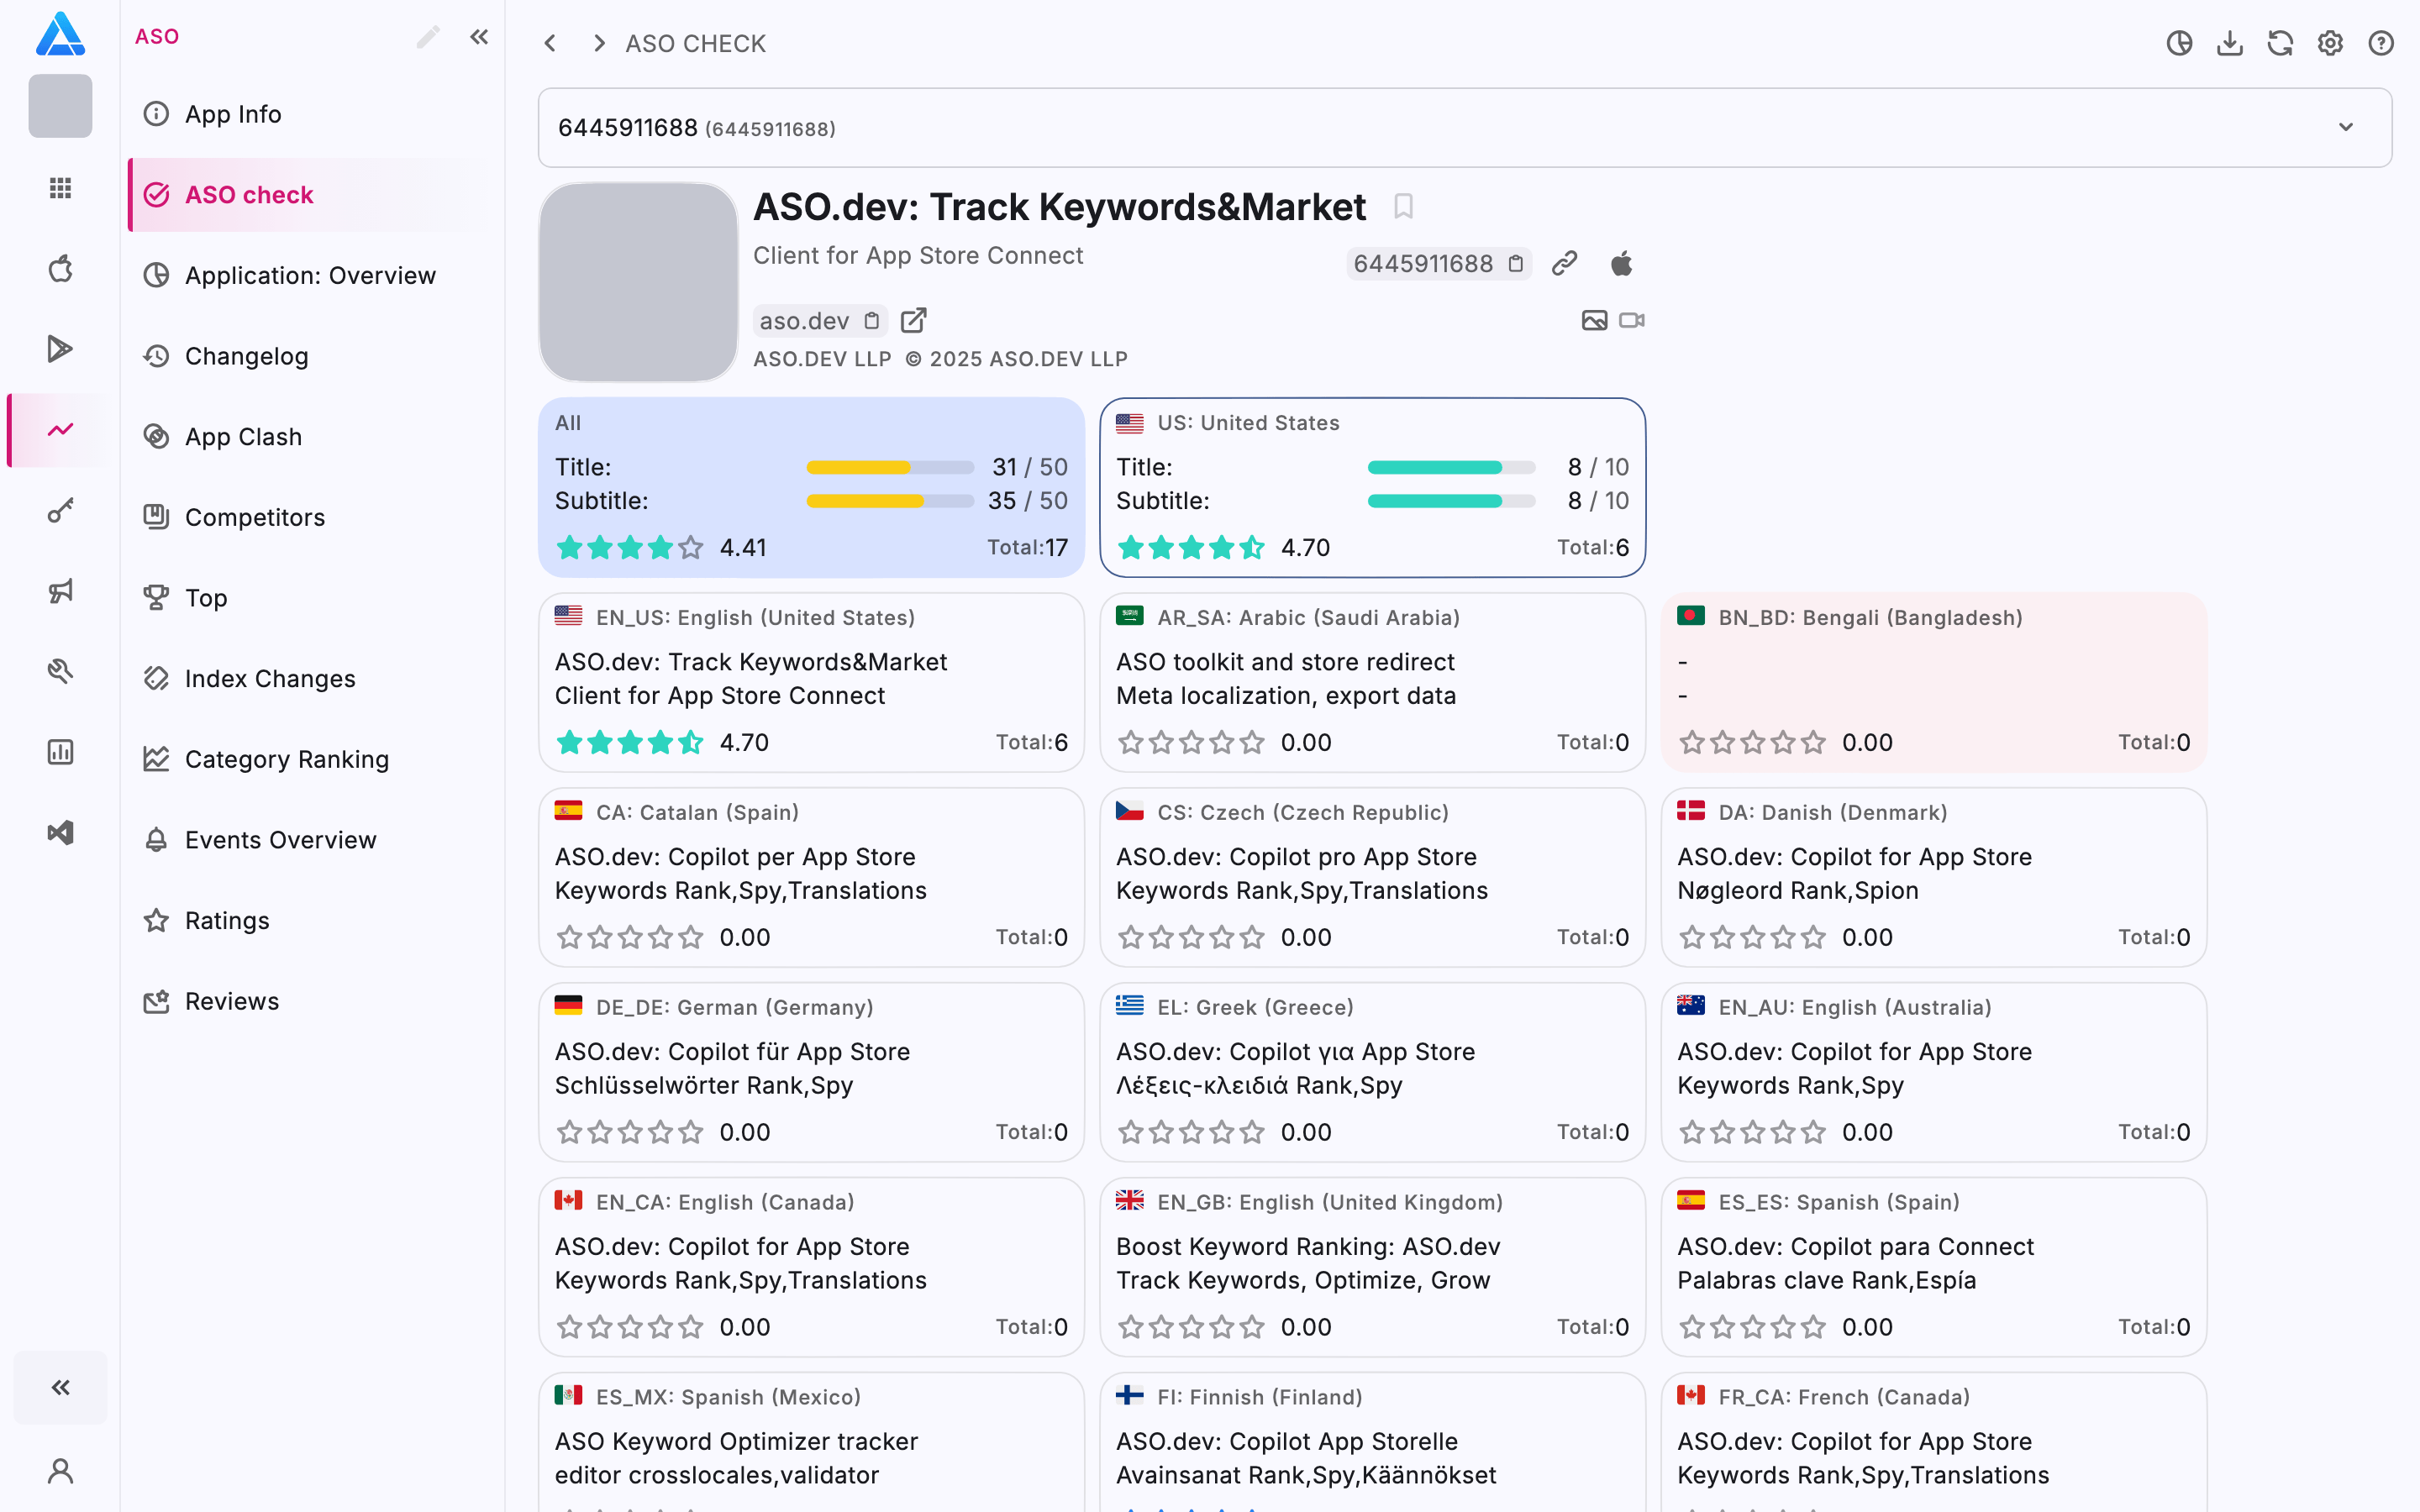Go forward using the right arrow near ASO CHECK
The width and height of the screenshot is (2420, 1512).
[599, 43]
